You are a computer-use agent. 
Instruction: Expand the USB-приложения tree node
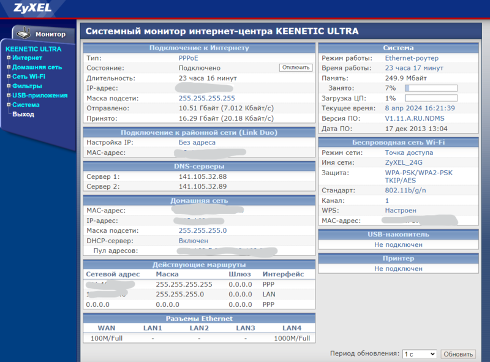(x=9, y=95)
